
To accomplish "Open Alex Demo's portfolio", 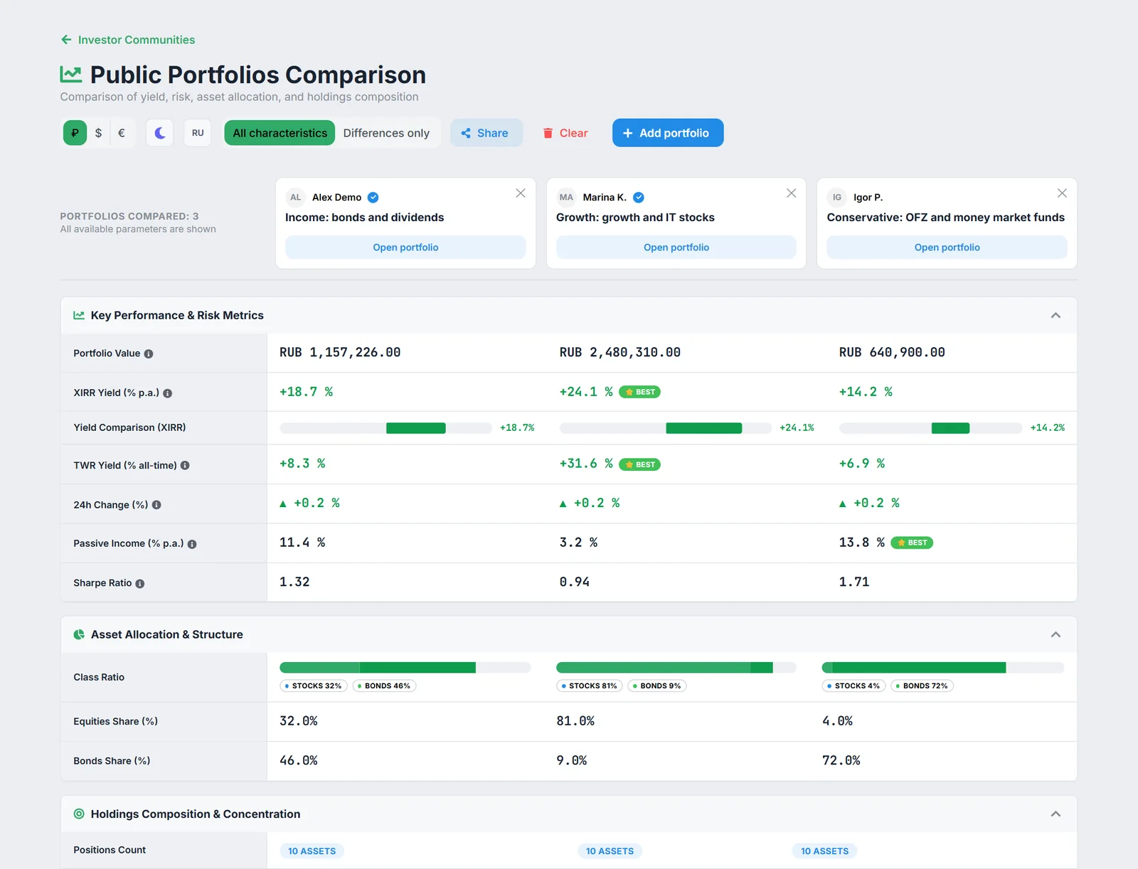I will pyautogui.click(x=405, y=247).
